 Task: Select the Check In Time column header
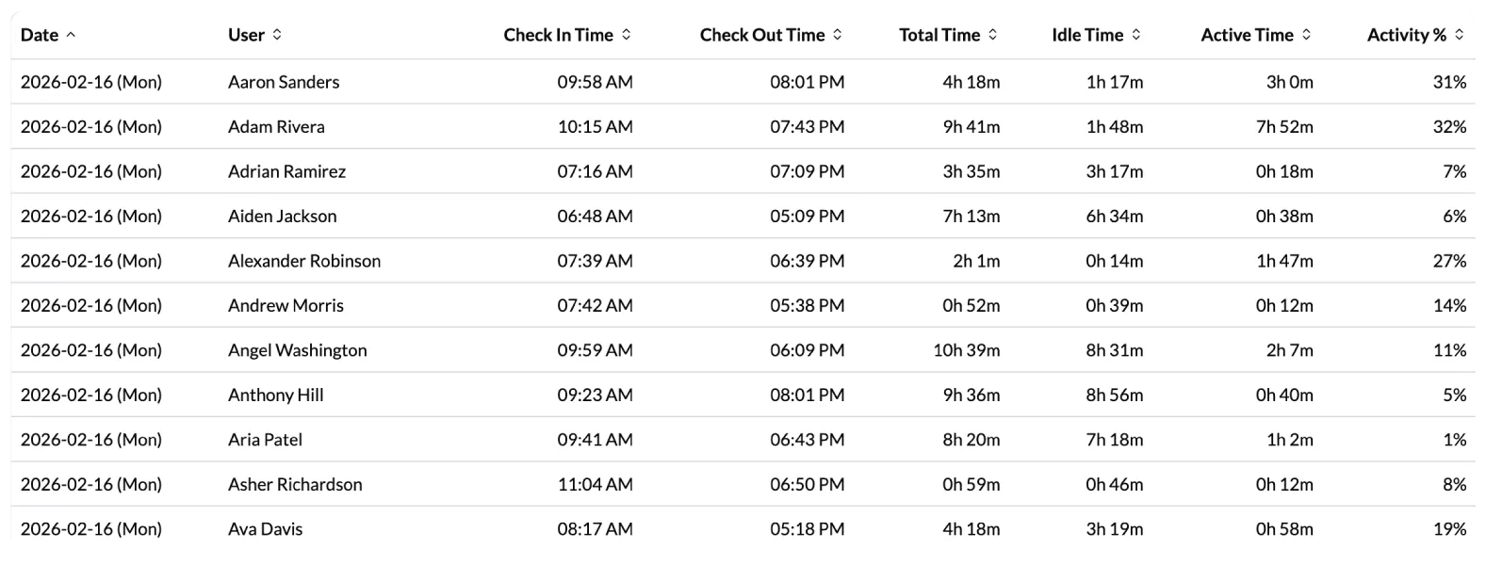pyautogui.click(x=566, y=34)
